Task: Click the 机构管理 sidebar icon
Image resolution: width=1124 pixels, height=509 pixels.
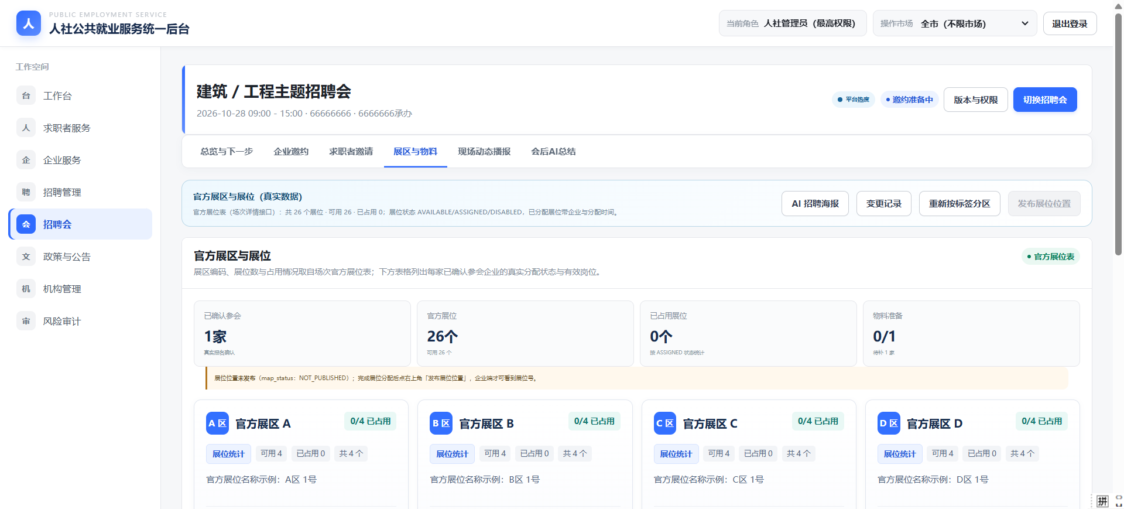Action: point(26,289)
